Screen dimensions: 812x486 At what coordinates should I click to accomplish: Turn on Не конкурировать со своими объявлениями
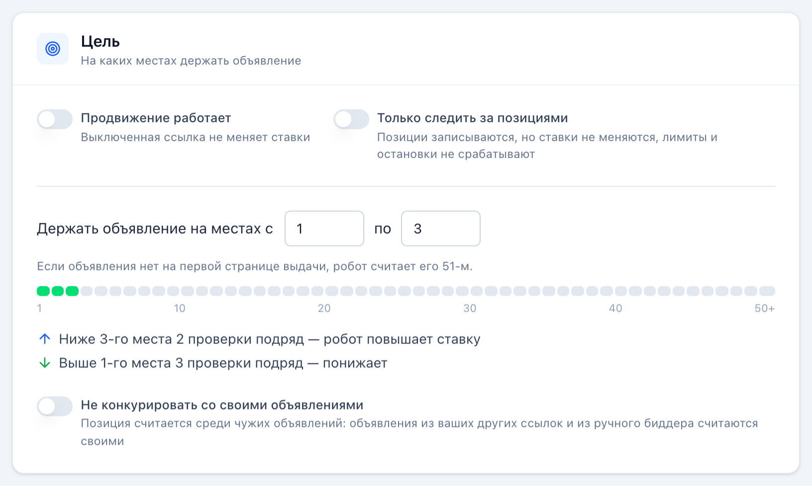pyautogui.click(x=55, y=406)
